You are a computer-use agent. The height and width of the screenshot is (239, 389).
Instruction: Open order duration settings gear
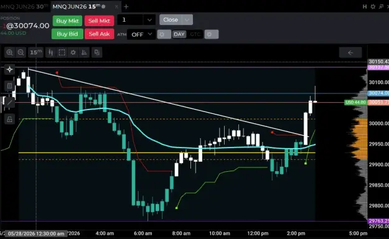(x=212, y=34)
